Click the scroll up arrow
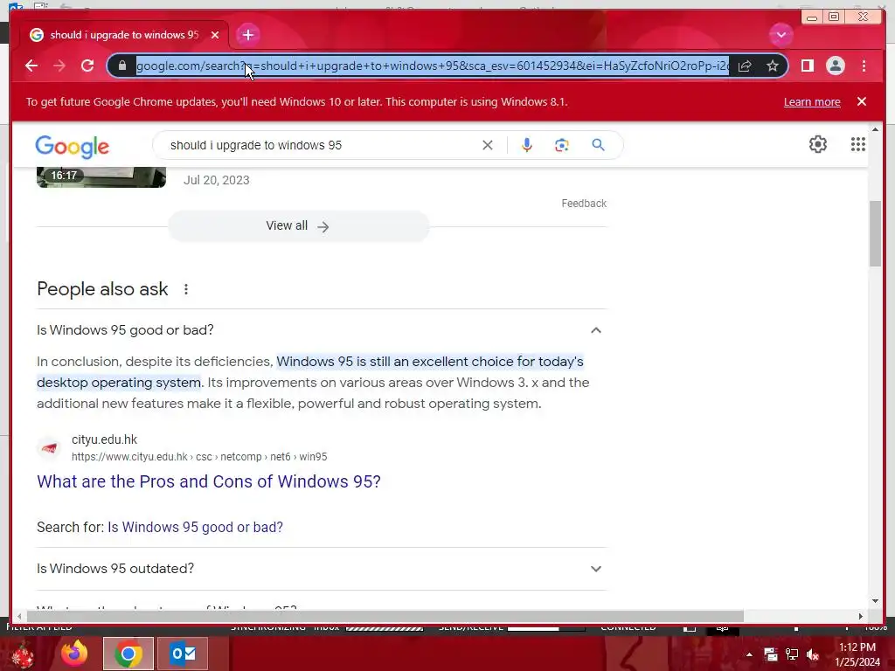Image resolution: width=895 pixels, height=671 pixels. tap(875, 130)
